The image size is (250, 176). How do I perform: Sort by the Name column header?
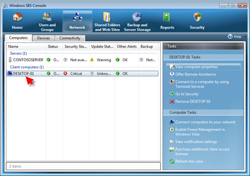coord(26,46)
